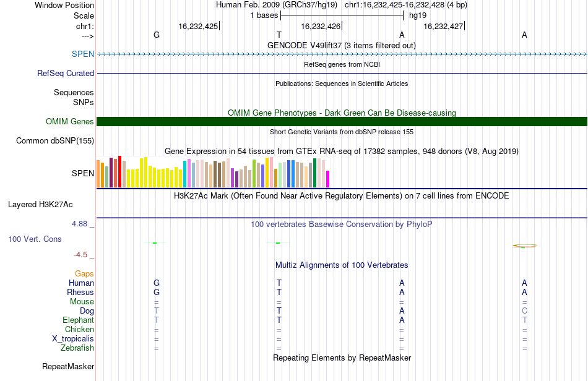Image resolution: width=588 pixels, height=381 pixels.
Task: Click the X_tropicalis species label
Action: [73, 339]
